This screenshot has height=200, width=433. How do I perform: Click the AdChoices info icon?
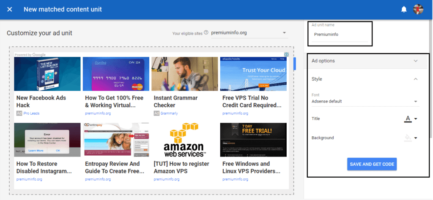click(x=286, y=54)
